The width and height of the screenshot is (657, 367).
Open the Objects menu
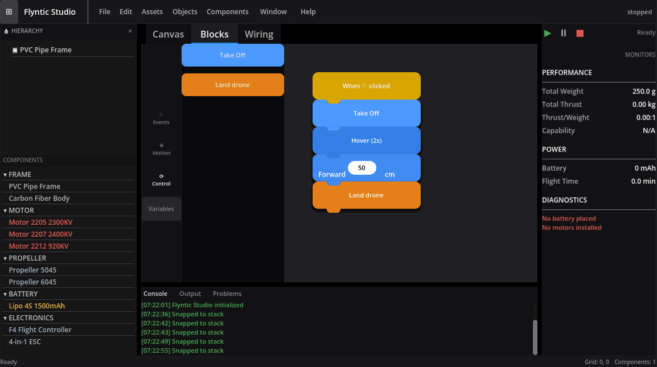pyautogui.click(x=185, y=12)
